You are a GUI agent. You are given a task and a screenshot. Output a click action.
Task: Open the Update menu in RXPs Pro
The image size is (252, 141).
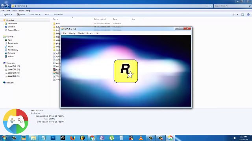pyautogui.click(x=89, y=33)
